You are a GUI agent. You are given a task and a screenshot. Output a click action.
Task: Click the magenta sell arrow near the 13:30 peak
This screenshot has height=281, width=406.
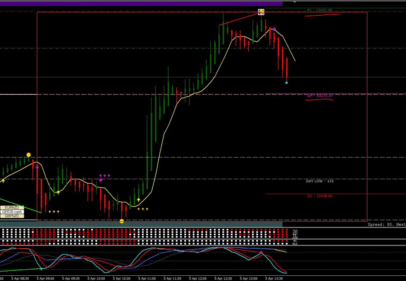(274, 29)
